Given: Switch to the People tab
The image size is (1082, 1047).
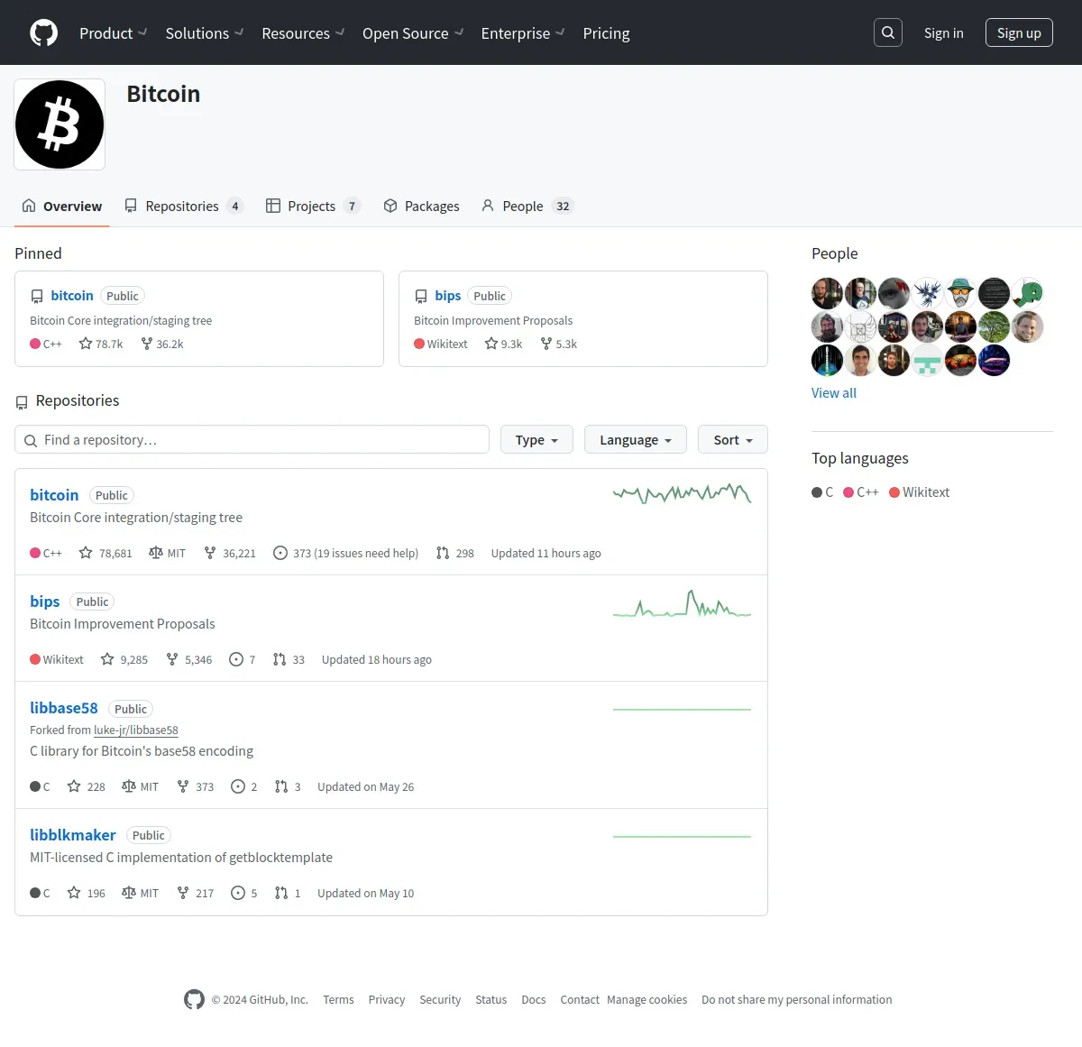Looking at the screenshot, I should [x=527, y=206].
